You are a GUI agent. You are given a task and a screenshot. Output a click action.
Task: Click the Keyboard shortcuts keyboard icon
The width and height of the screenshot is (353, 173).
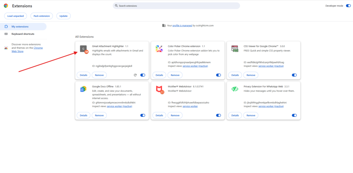(x=6, y=34)
